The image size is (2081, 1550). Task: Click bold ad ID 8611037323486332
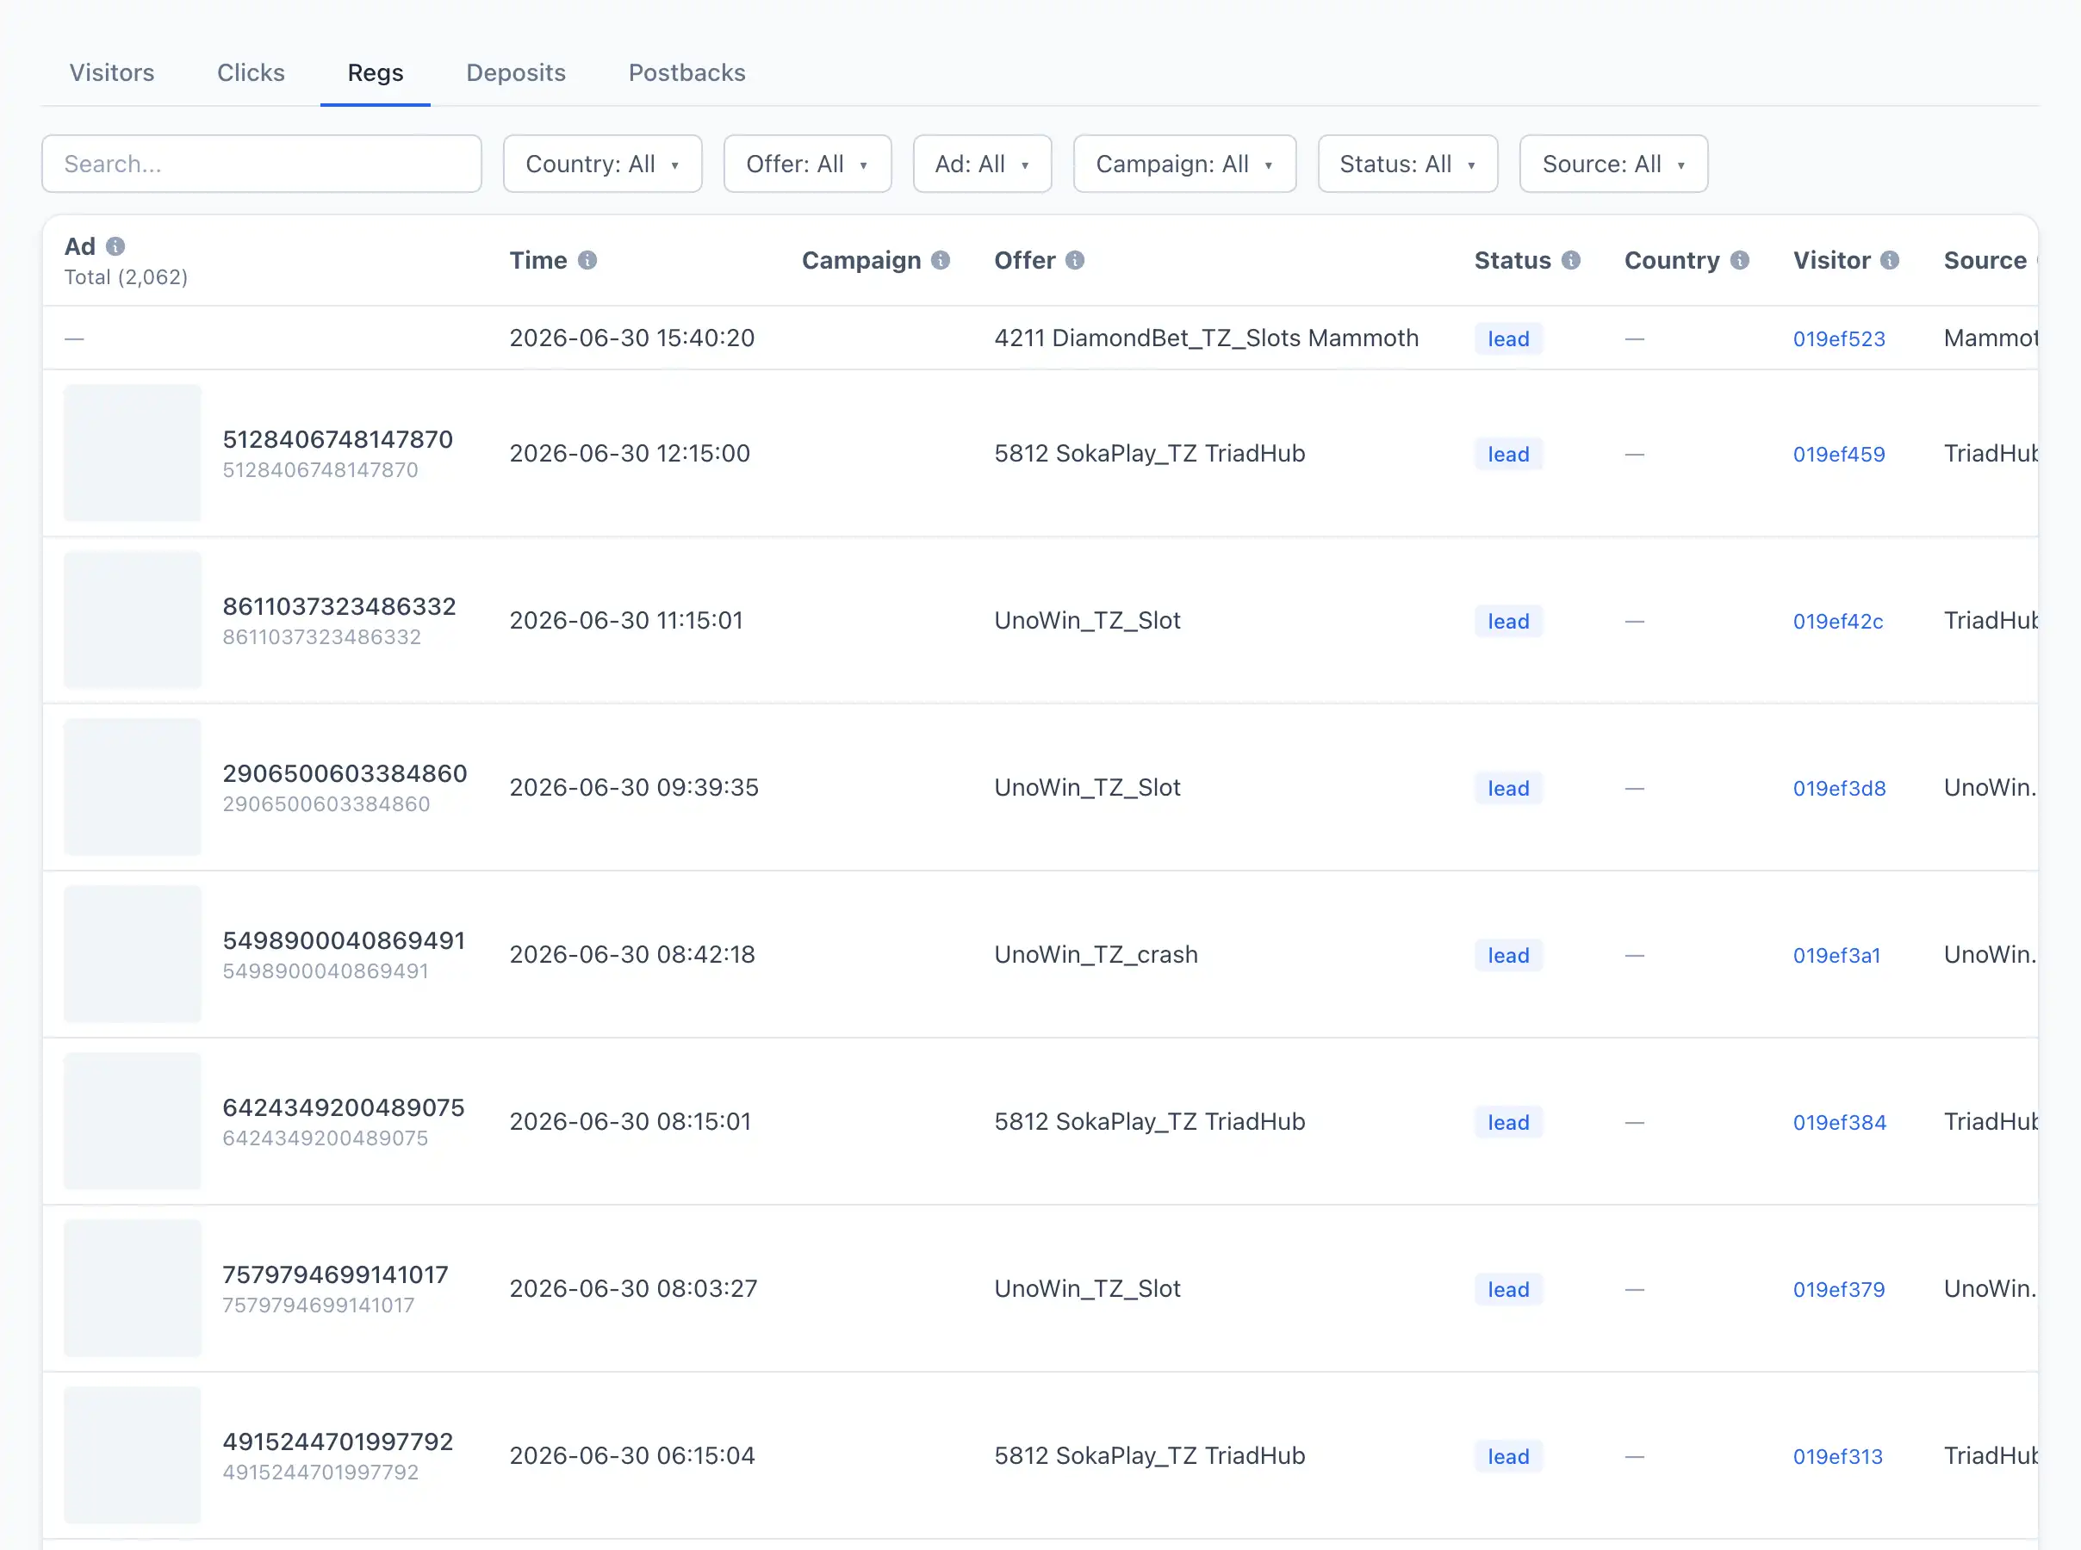click(x=339, y=606)
